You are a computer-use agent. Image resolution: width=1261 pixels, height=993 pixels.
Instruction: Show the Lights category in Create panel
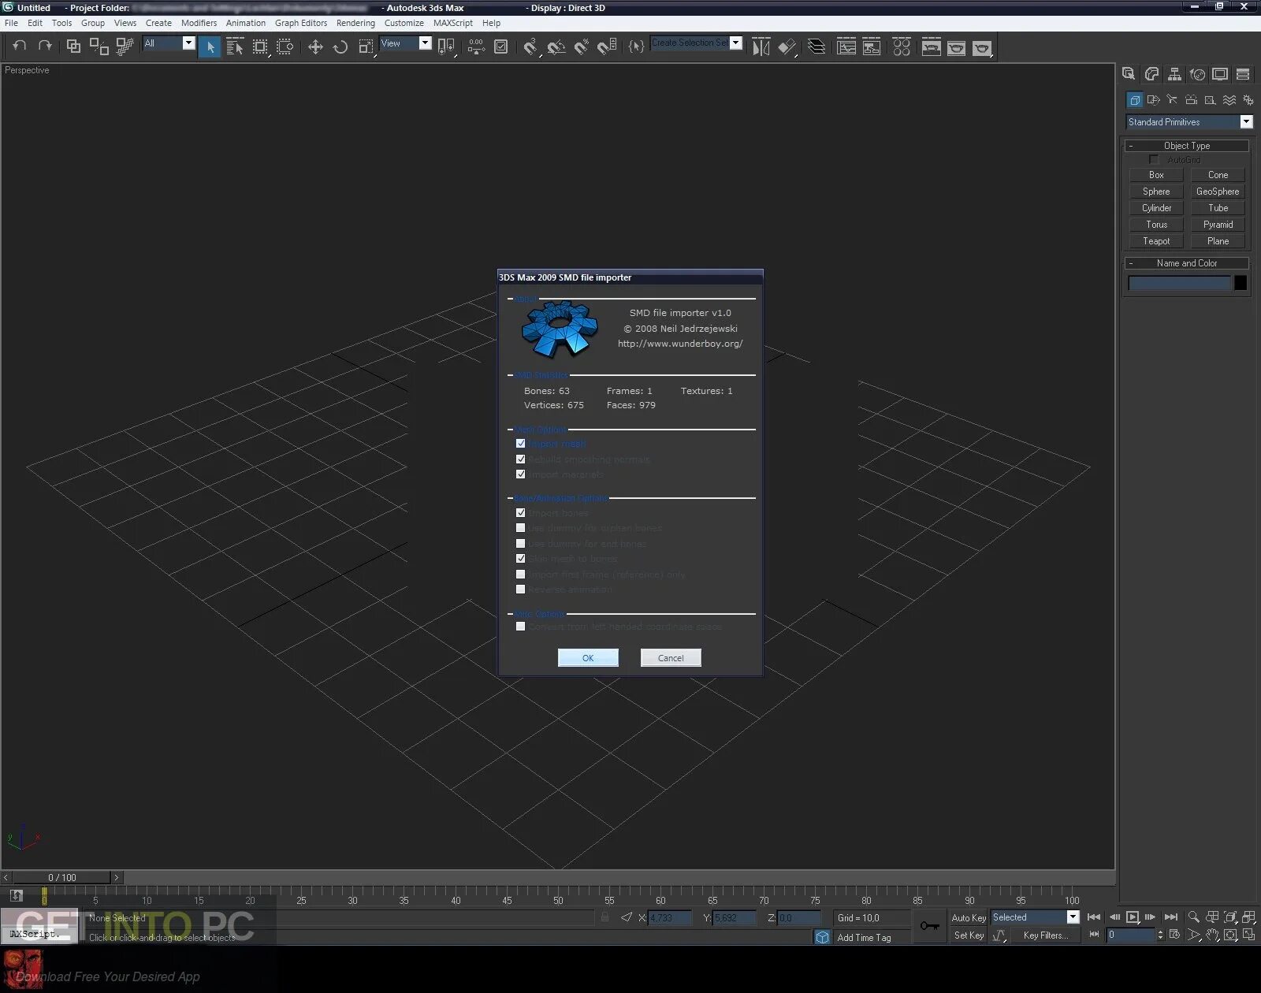(x=1172, y=100)
